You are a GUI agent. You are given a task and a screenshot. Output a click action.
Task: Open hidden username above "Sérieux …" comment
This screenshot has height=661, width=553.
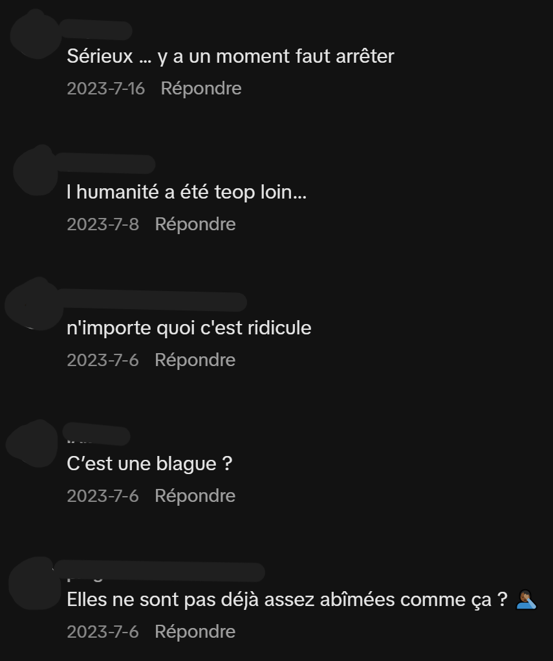(96, 30)
